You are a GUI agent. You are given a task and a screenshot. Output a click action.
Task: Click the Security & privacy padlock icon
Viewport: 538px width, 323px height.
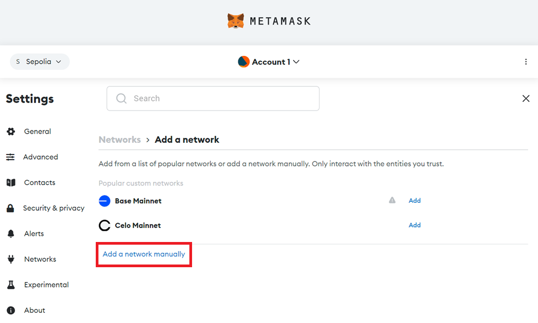tap(11, 208)
